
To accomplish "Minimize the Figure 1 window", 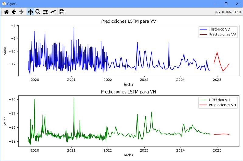I will (x=215, y=4).
